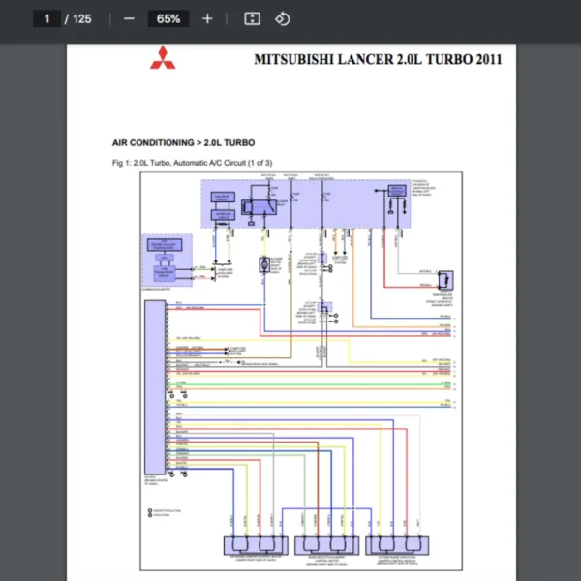Edit the current page number field
Image resolution: width=581 pixels, height=581 pixels.
click(46, 18)
